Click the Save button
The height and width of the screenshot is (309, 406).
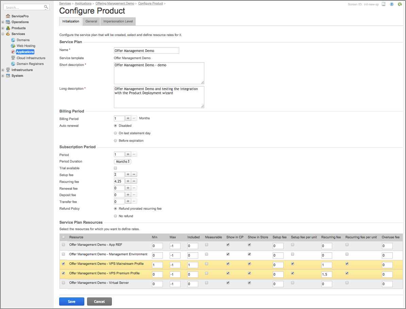pyautogui.click(x=71, y=302)
